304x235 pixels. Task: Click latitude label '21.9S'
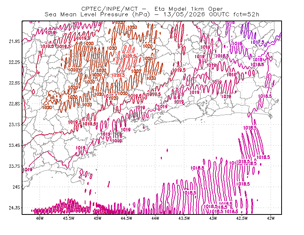(x=14, y=41)
